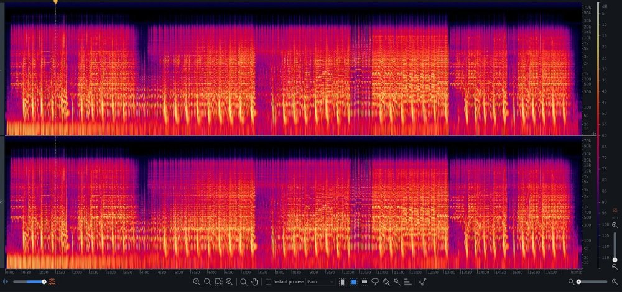Zoom to selection using dashed magnifier icon
This screenshot has height=292, width=622.
pyautogui.click(x=218, y=282)
